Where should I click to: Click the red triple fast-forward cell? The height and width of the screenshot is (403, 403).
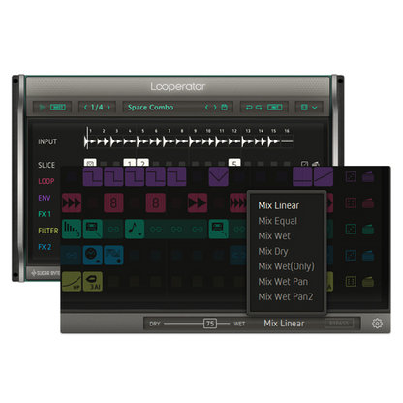coord(72,203)
